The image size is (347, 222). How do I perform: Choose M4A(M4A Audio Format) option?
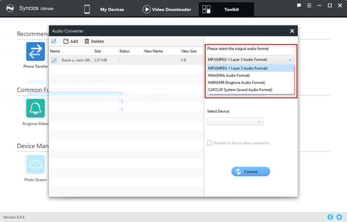[x=250, y=75]
